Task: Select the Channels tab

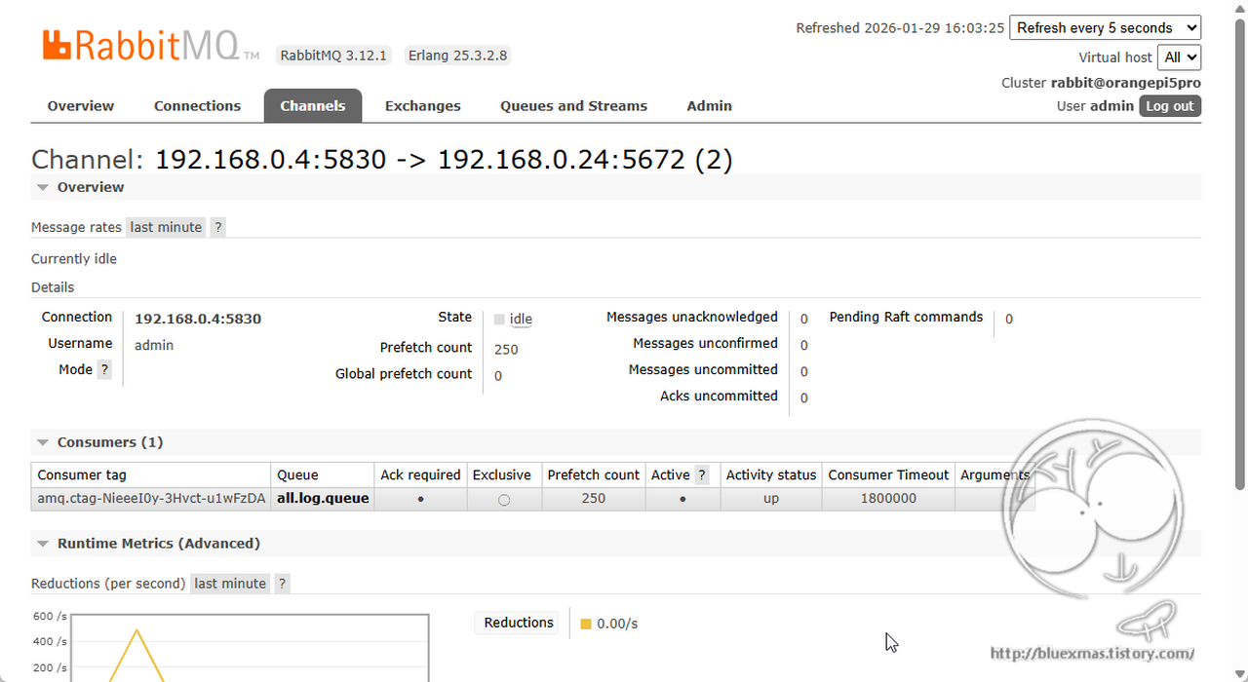Action: [x=313, y=106]
